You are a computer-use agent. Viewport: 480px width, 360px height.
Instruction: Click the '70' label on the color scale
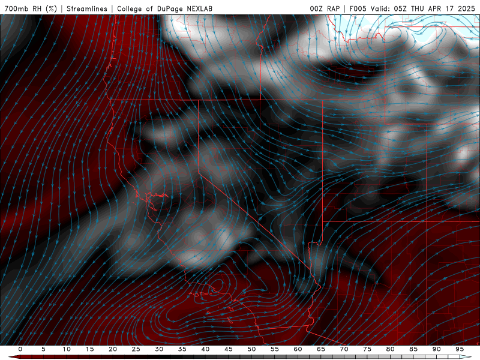(x=344, y=349)
